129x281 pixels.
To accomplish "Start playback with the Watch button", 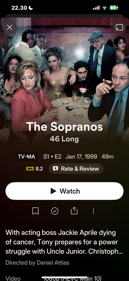I will pyautogui.click(x=64, y=191).
